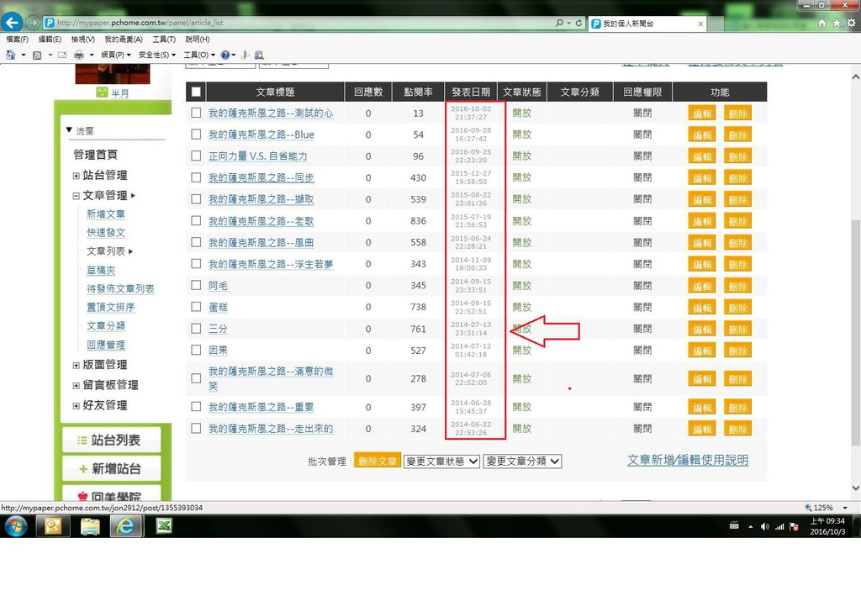This screenshot has width=861, height=612.
Task: Click the orange 刪除文章 batch button
Action: [x=378, y=462]
